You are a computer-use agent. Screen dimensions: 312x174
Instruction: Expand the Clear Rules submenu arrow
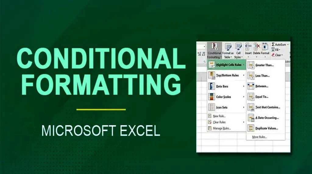pyautogui.click(x=243, y=122)
